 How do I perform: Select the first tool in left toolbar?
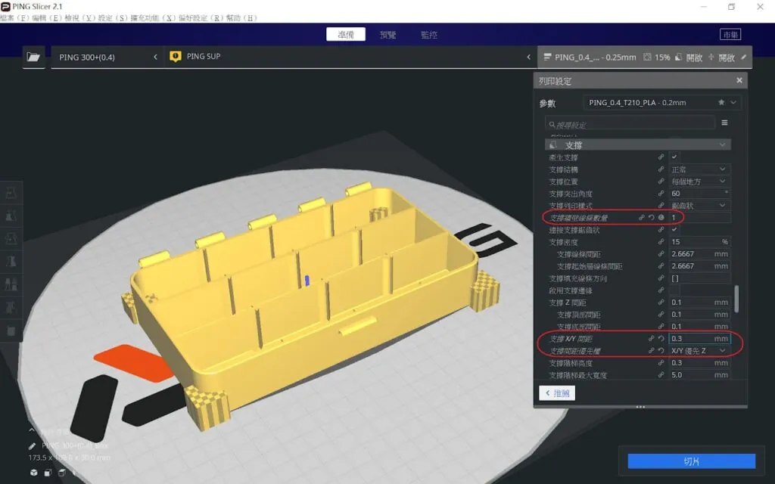pos(11,193)
